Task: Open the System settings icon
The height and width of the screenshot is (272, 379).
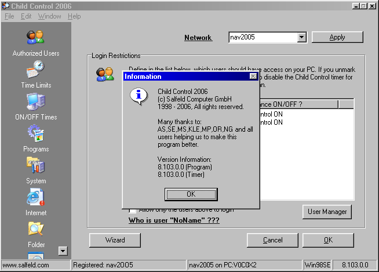Action: click(x=35, y=165)
